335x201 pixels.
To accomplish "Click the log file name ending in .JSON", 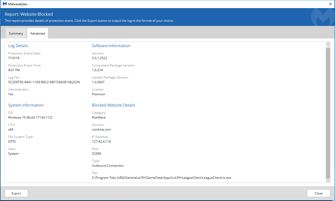I will (44, 82).
